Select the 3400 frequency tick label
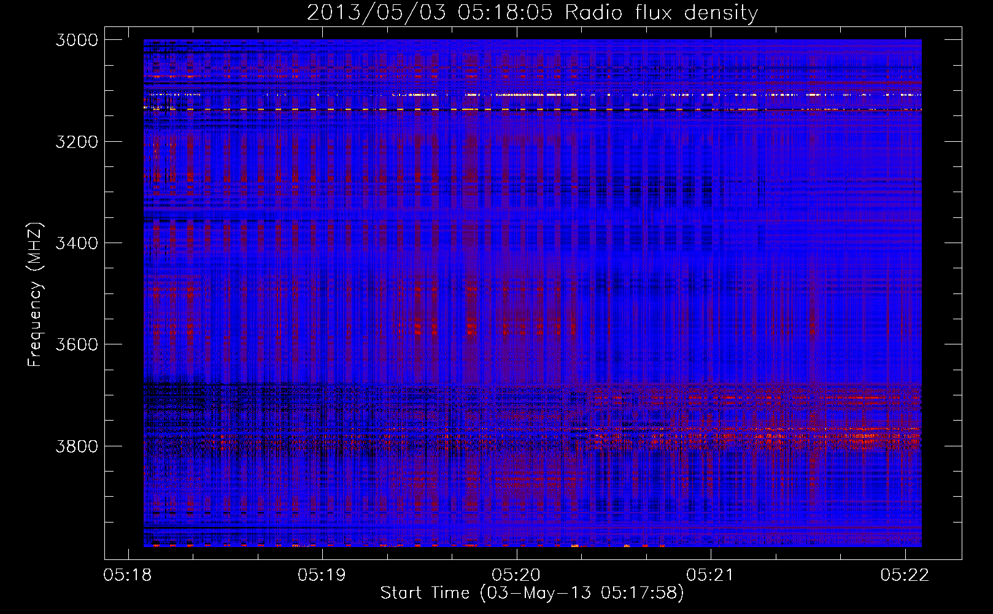This screenshot has height=614, width=993. (77, 243)
